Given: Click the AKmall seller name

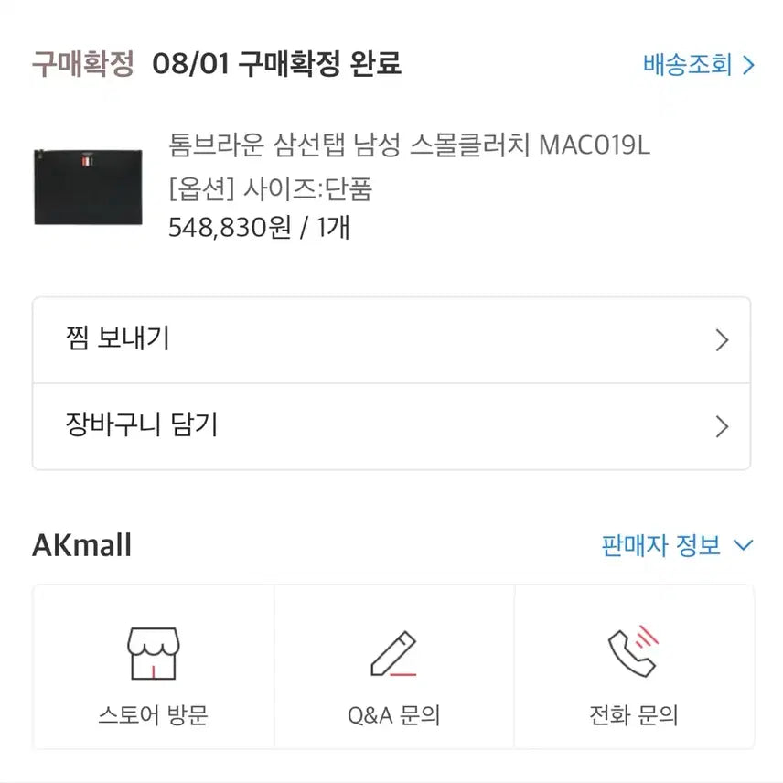Looking at the screenshot, I should (x=82, y=546).
